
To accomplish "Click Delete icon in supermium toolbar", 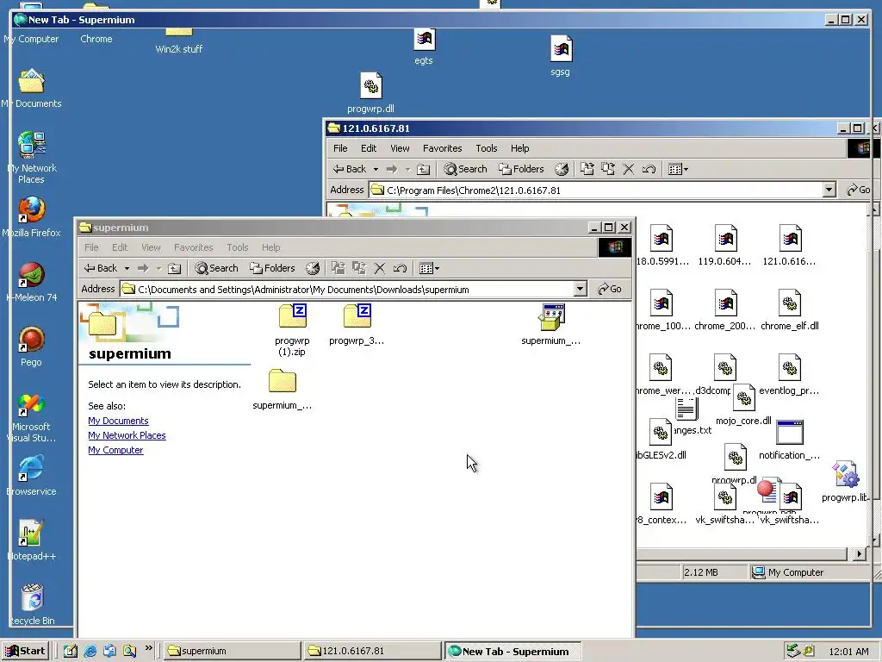I will (x=380, y=269).
